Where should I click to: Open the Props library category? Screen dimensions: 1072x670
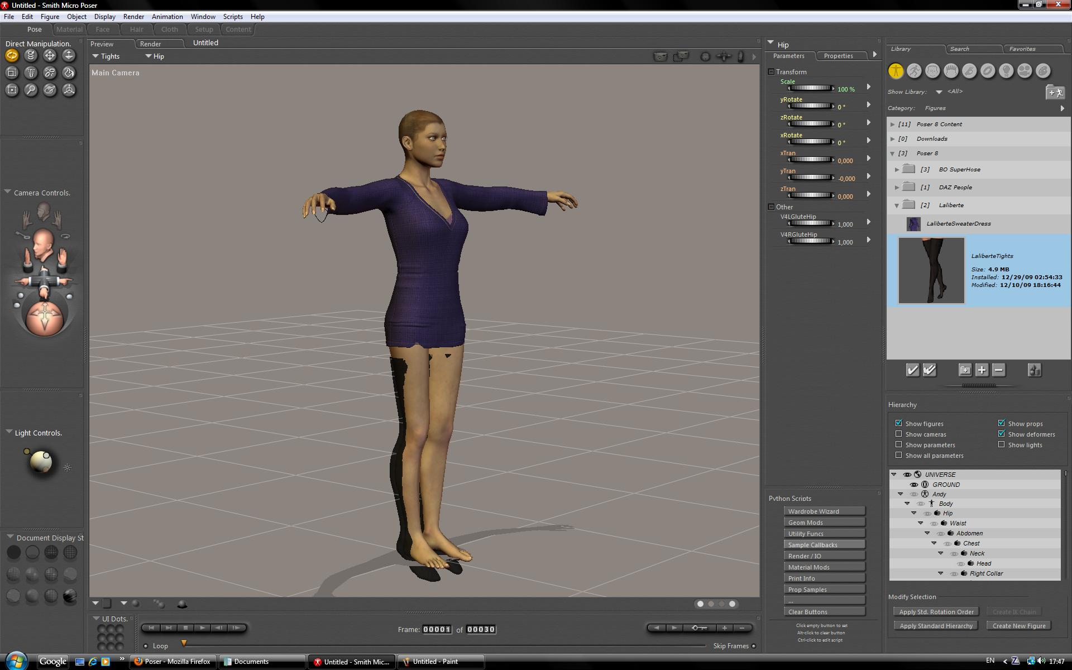coord(988,71)
